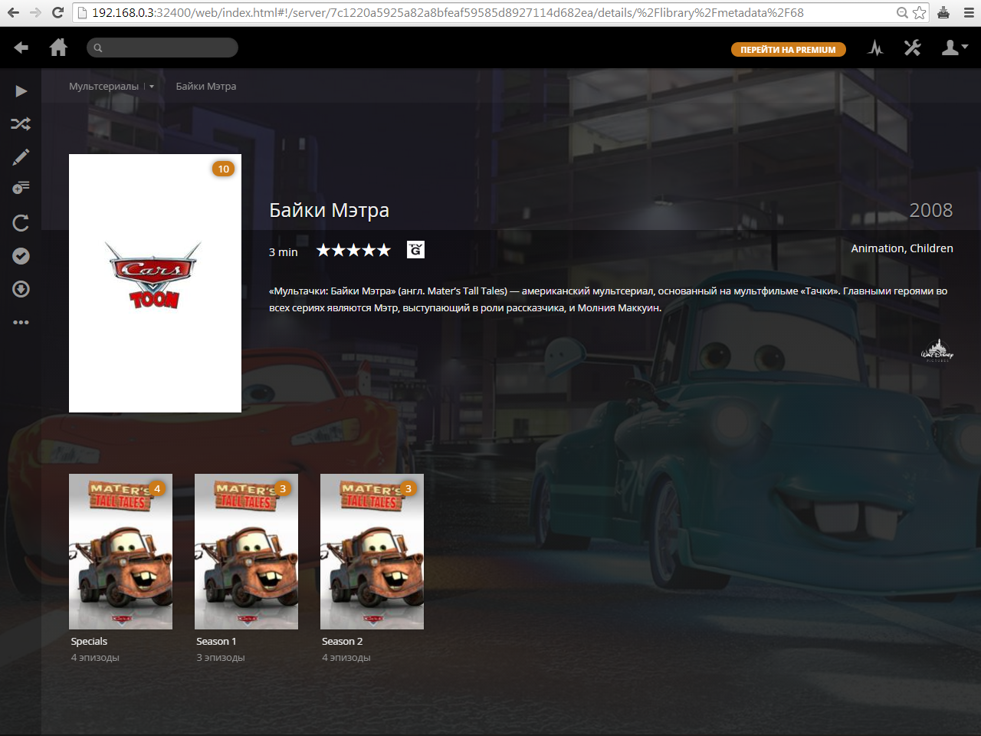This screenshot has width=981, height=736.
Task: Click the browser extension icon
Action: [x=943, y=12]
